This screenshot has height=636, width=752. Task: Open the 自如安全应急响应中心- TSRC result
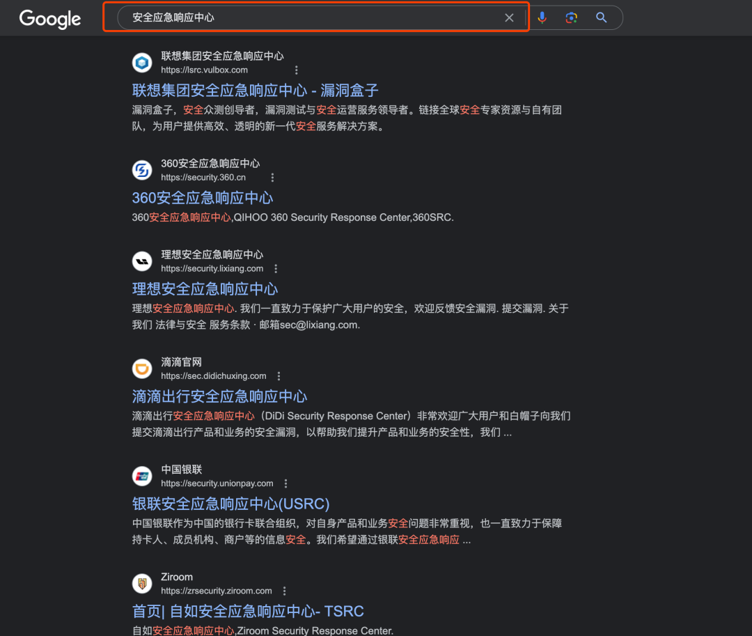[x=248, y=611]
